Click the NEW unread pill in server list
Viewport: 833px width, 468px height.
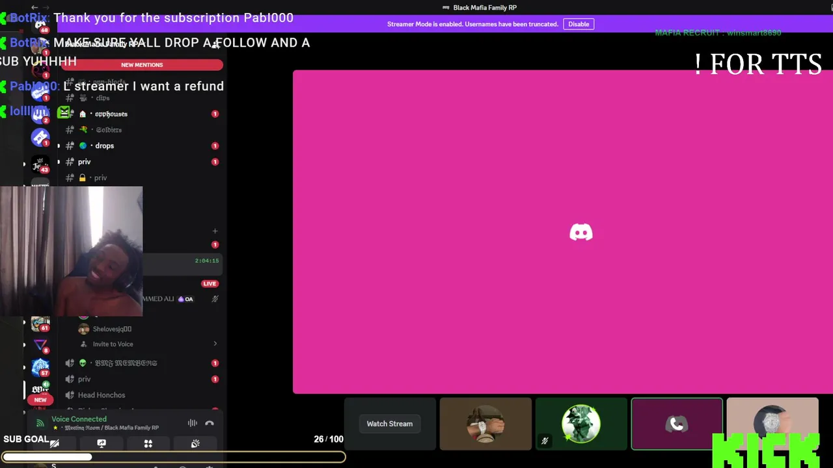[40, 400]
